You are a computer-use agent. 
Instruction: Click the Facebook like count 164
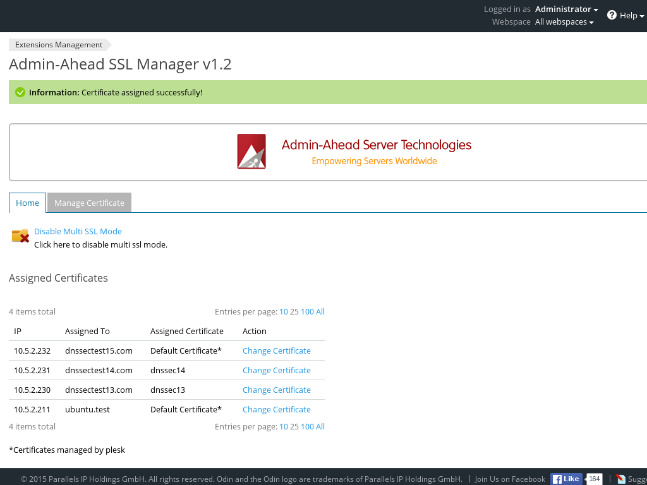coord(594,479)
